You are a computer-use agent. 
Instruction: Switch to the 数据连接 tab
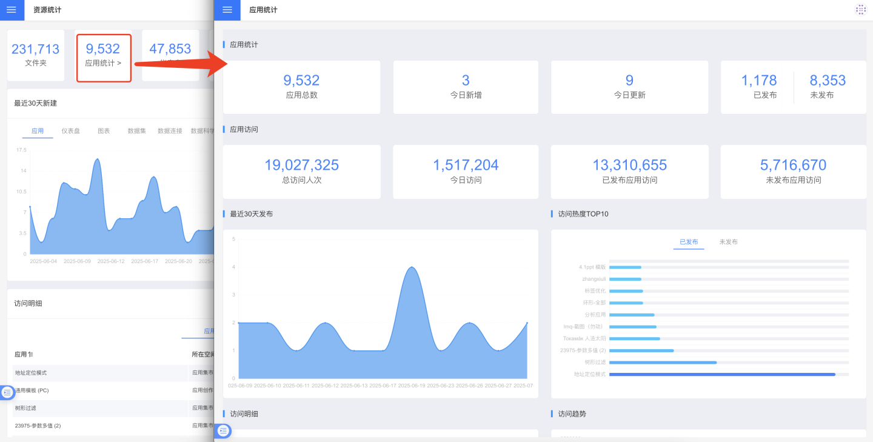[x=170, y=131]
